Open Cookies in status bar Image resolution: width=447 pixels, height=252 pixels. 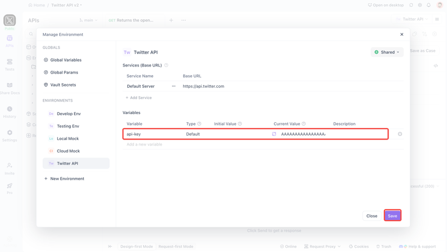point(359,247)
